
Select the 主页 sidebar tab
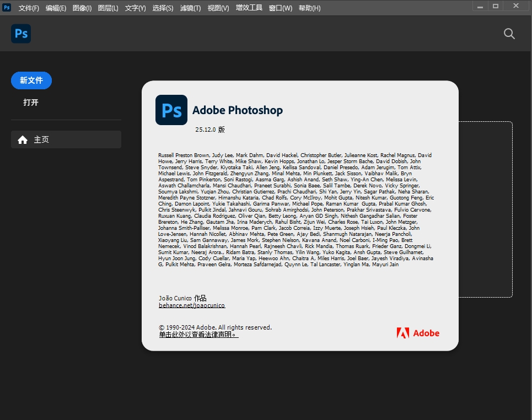click(x=66, y=139)
